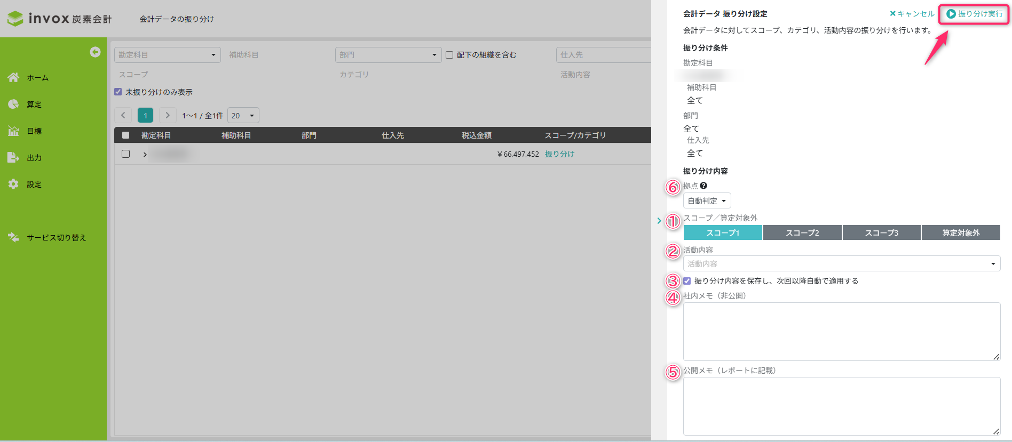
Task: Click the 出力 export file icon
Action: click(x=13, y=157)
